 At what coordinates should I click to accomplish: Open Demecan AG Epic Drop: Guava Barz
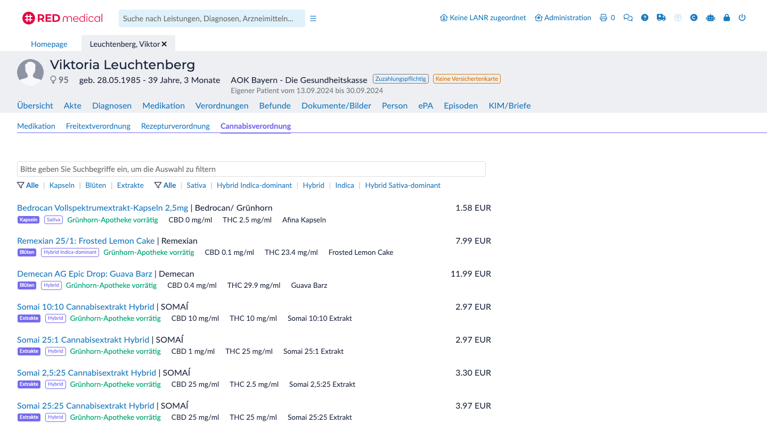(x=85, y=273)
